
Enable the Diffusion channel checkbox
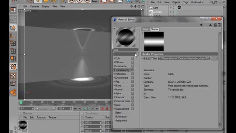tap(132, 62)
